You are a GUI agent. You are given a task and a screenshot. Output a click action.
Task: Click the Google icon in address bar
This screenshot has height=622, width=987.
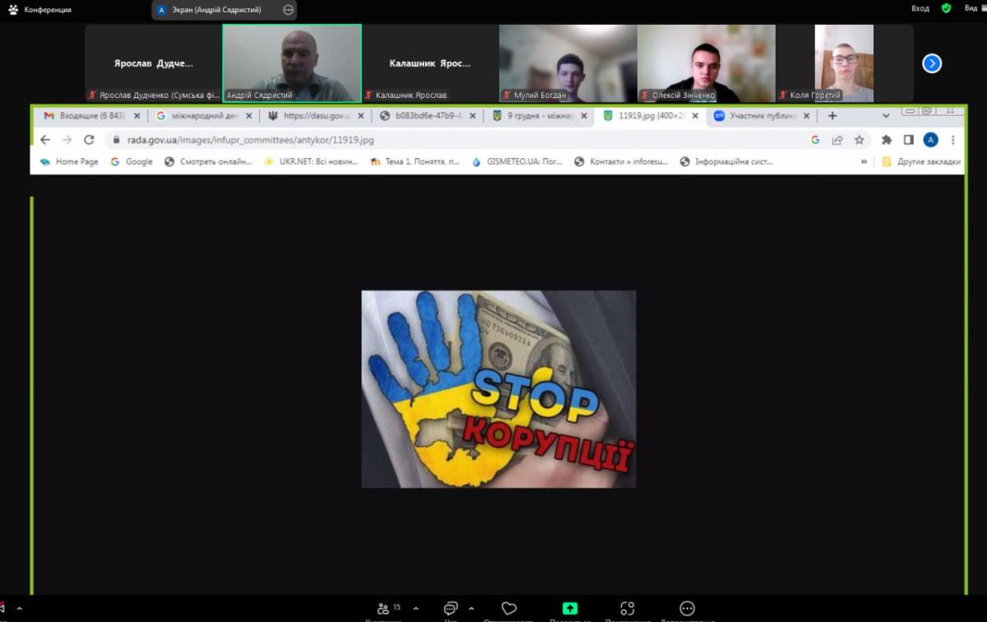pyautogui.click(x=815, y=140)
